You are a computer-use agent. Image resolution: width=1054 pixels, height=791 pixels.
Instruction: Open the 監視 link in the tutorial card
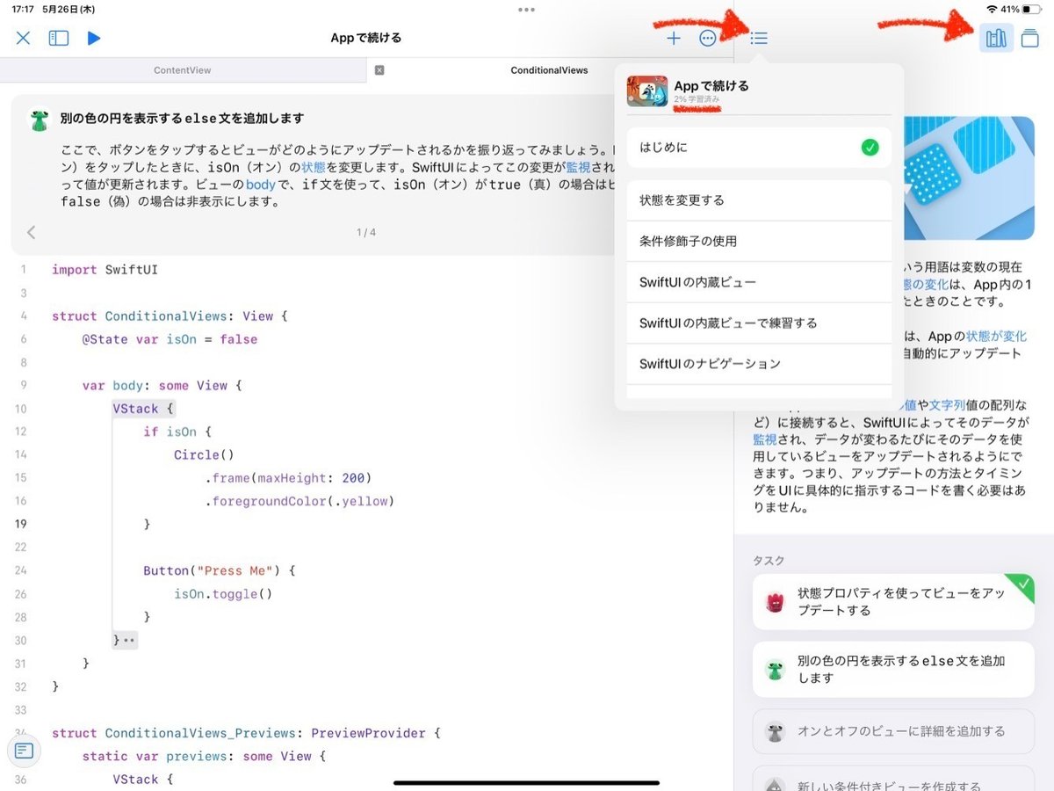coord(578,166)
